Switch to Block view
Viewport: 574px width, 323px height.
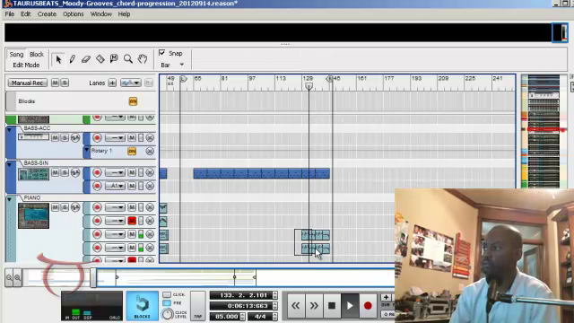[37, 54]
